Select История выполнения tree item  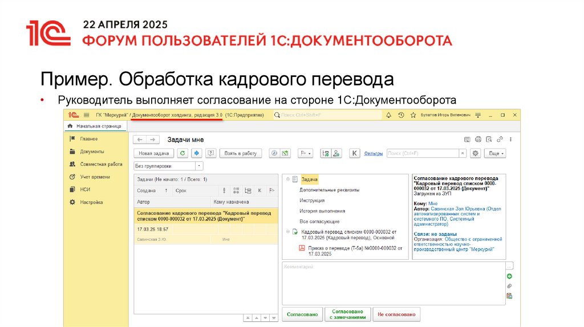tap(322, 211)
